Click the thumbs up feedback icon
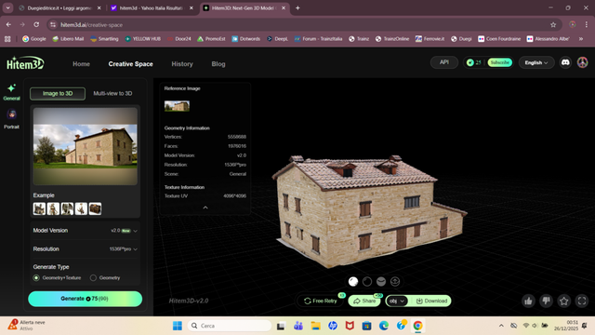595x335 pixels. (x=528, y=301)
